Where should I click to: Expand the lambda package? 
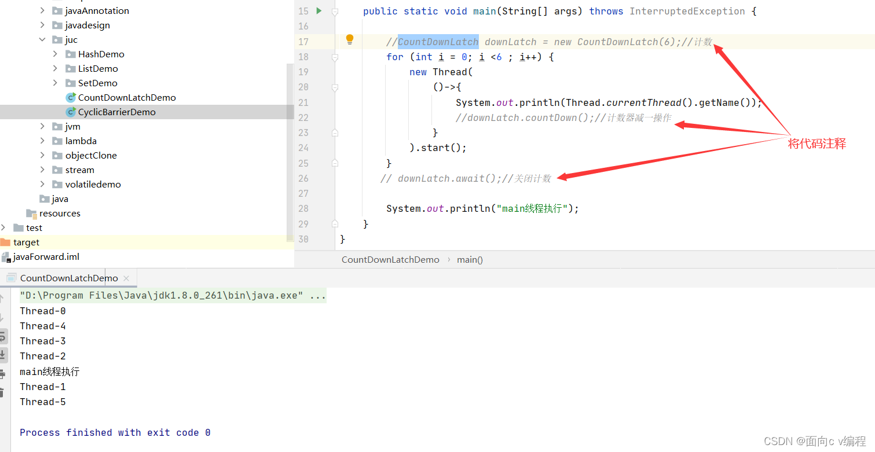pyautogui.click(x=42, y=141)
